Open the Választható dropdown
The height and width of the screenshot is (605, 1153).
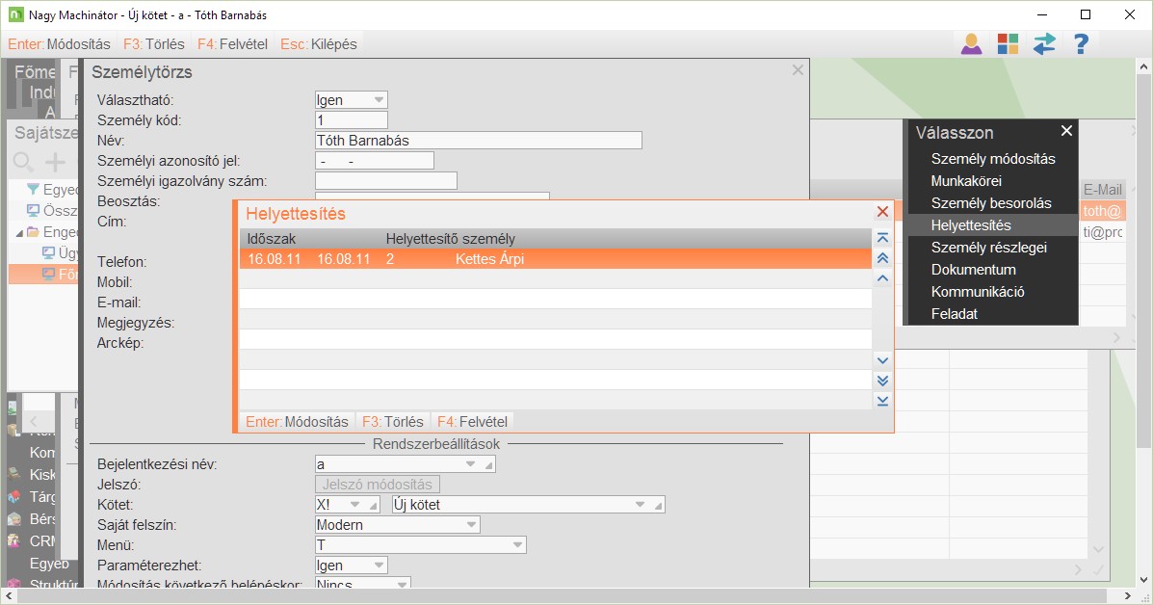[379, 100]
